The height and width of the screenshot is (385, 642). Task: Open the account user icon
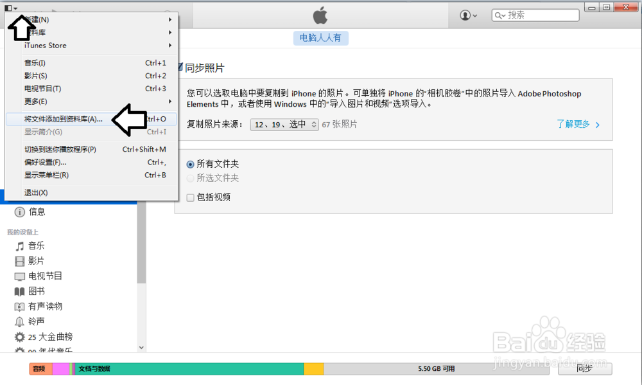click(465, 15)
